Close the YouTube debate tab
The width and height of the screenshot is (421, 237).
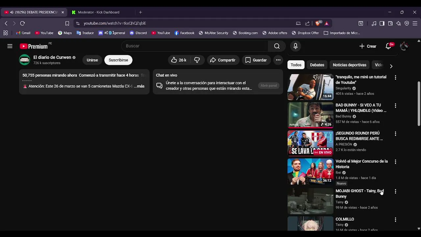[63, 12]
